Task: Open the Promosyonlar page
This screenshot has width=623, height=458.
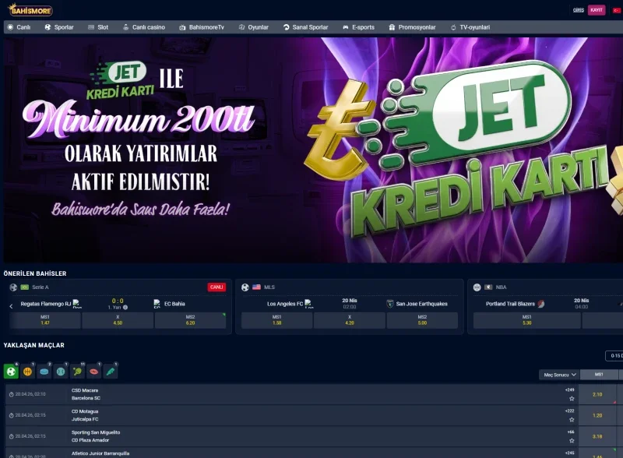Action: tap(413, 27)
